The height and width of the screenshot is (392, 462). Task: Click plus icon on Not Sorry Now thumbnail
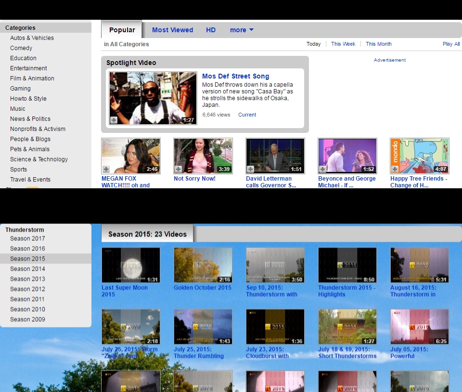point(178,169)
